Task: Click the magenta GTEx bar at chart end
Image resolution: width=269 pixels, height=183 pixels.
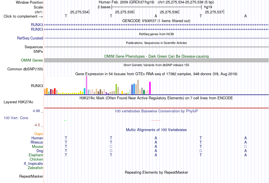Action: [150, 88]
